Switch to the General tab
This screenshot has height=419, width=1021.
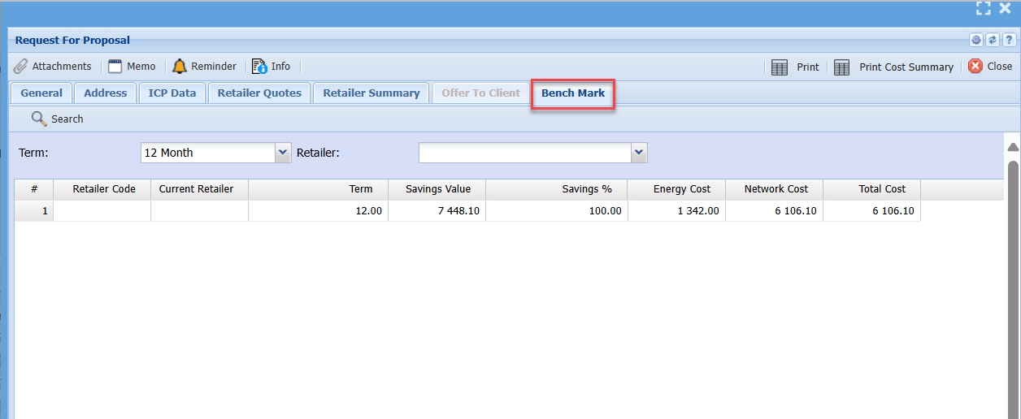(41, 93)
